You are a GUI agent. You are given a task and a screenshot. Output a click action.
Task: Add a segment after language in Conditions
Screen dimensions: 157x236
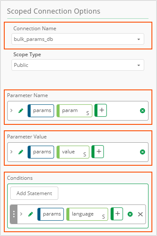coord(117,214)
